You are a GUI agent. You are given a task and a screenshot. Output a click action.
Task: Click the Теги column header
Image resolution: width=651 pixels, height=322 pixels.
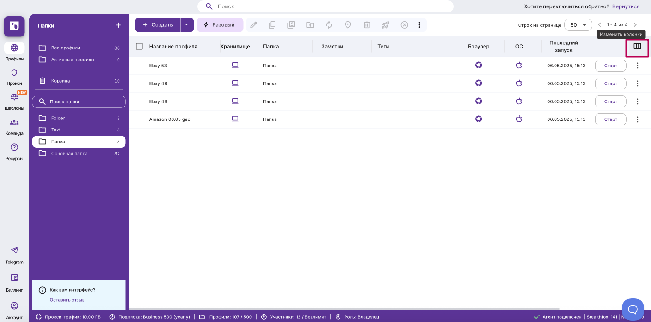click(x=383, y=47)
